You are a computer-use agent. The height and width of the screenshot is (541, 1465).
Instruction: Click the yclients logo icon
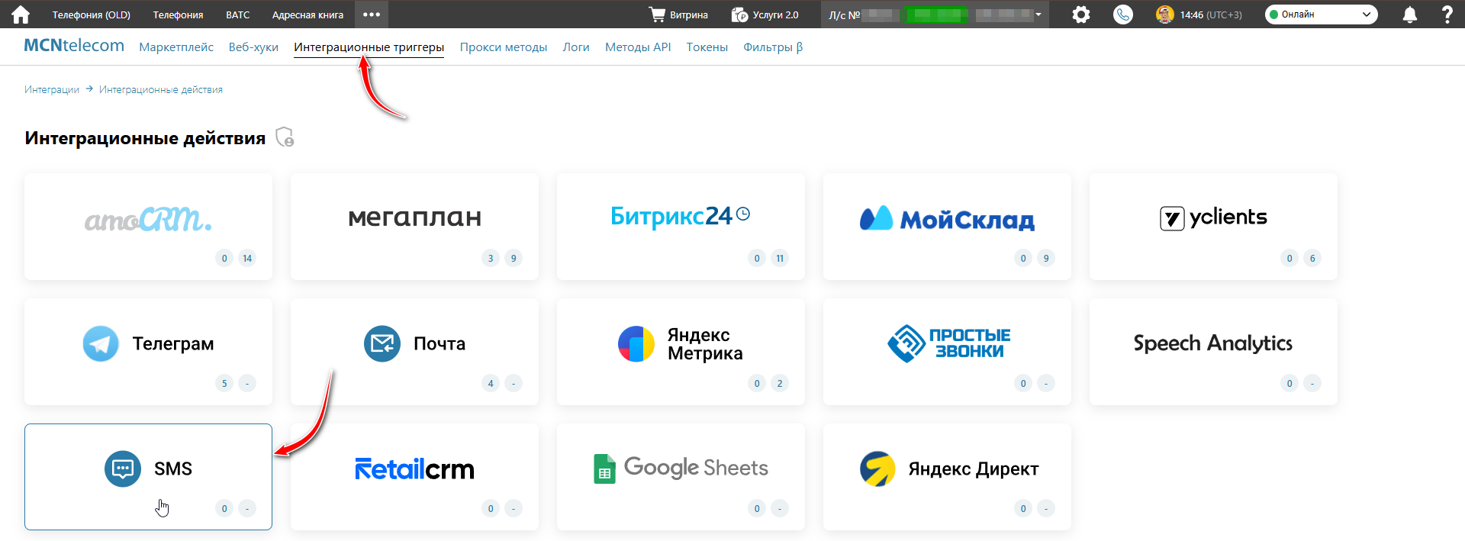click(1172, 218)
